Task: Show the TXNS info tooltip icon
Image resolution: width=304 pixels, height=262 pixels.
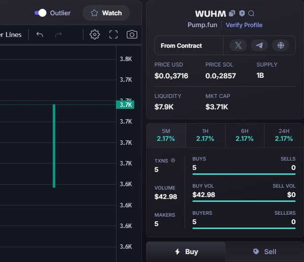Action: coord(173,161)
